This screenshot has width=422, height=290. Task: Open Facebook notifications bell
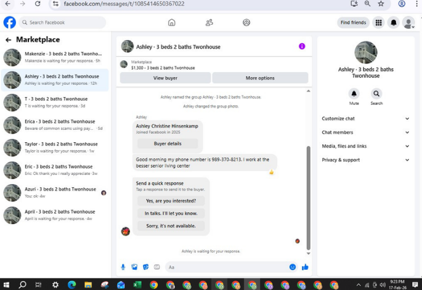(x=394, y=23)
